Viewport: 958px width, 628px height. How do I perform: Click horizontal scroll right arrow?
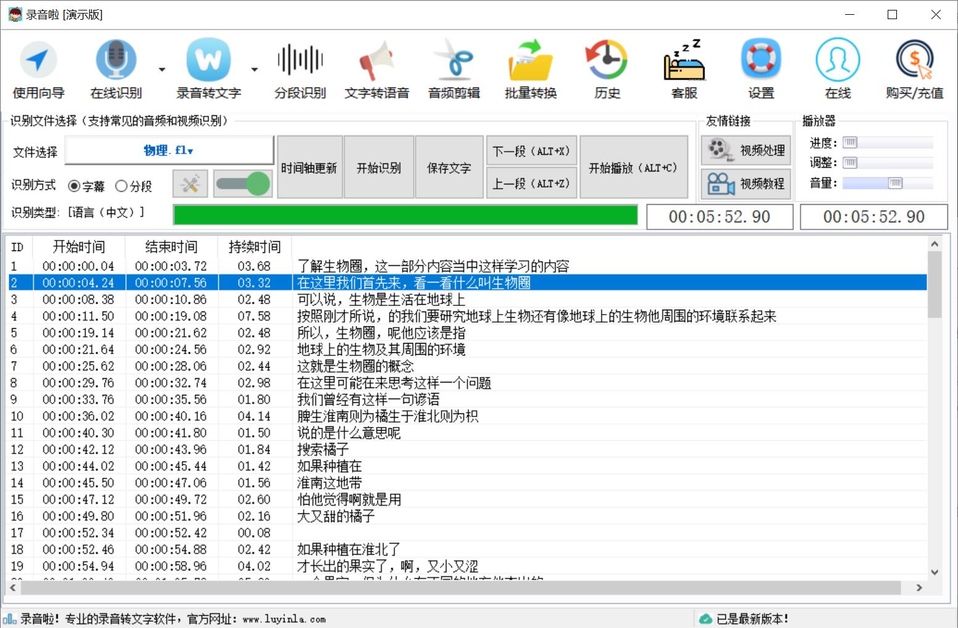point(920,588)
